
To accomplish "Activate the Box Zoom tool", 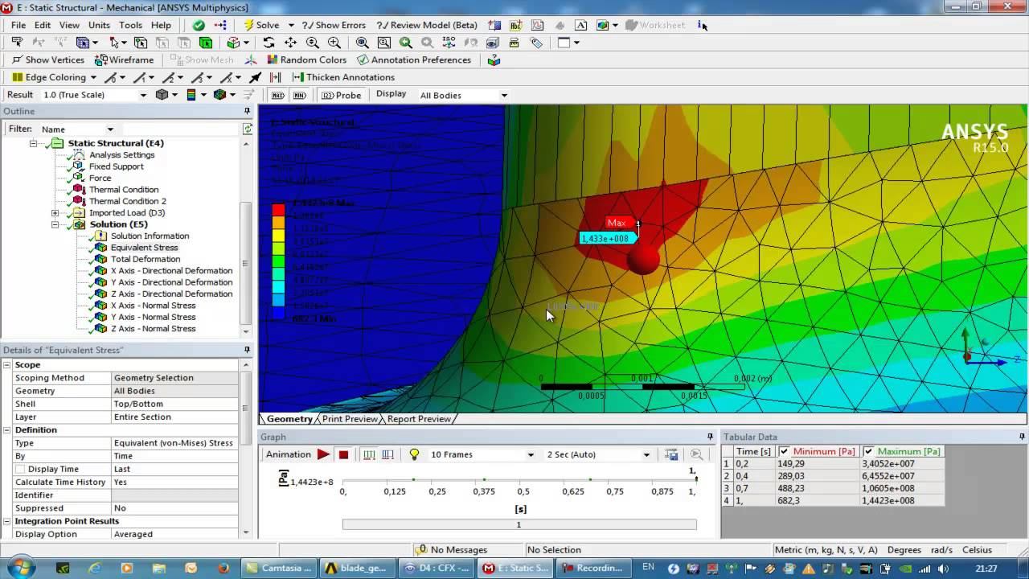I will (334, 43).
